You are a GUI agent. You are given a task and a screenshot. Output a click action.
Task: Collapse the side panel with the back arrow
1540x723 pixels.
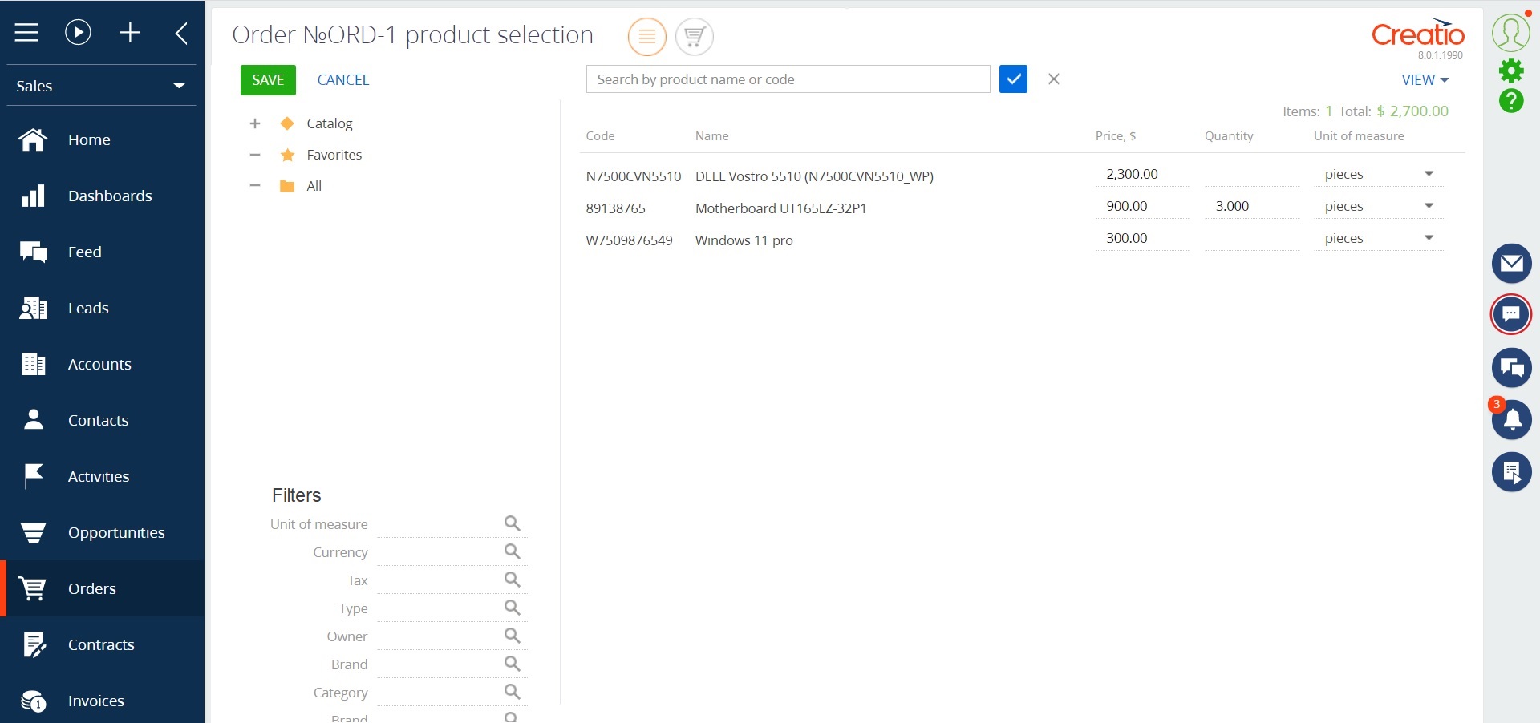tap(180, 33)
